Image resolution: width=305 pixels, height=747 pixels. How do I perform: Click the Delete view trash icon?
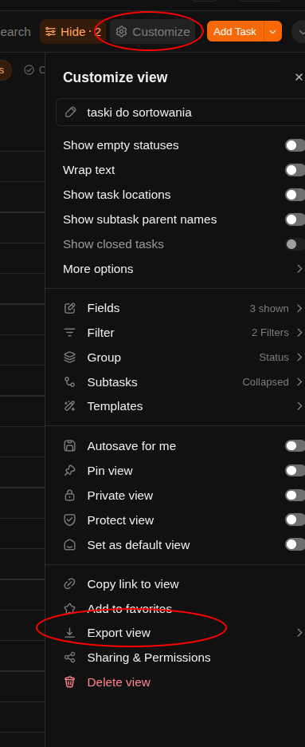pos(70,682)
